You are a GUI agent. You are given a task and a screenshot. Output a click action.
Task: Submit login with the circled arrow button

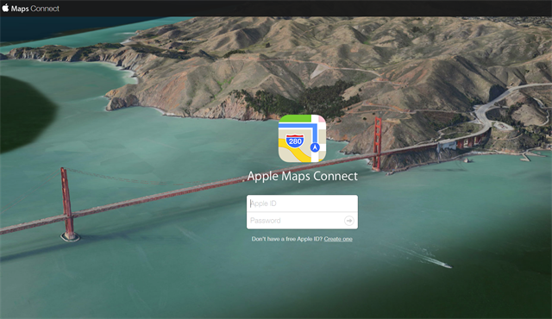coord(348,221)
